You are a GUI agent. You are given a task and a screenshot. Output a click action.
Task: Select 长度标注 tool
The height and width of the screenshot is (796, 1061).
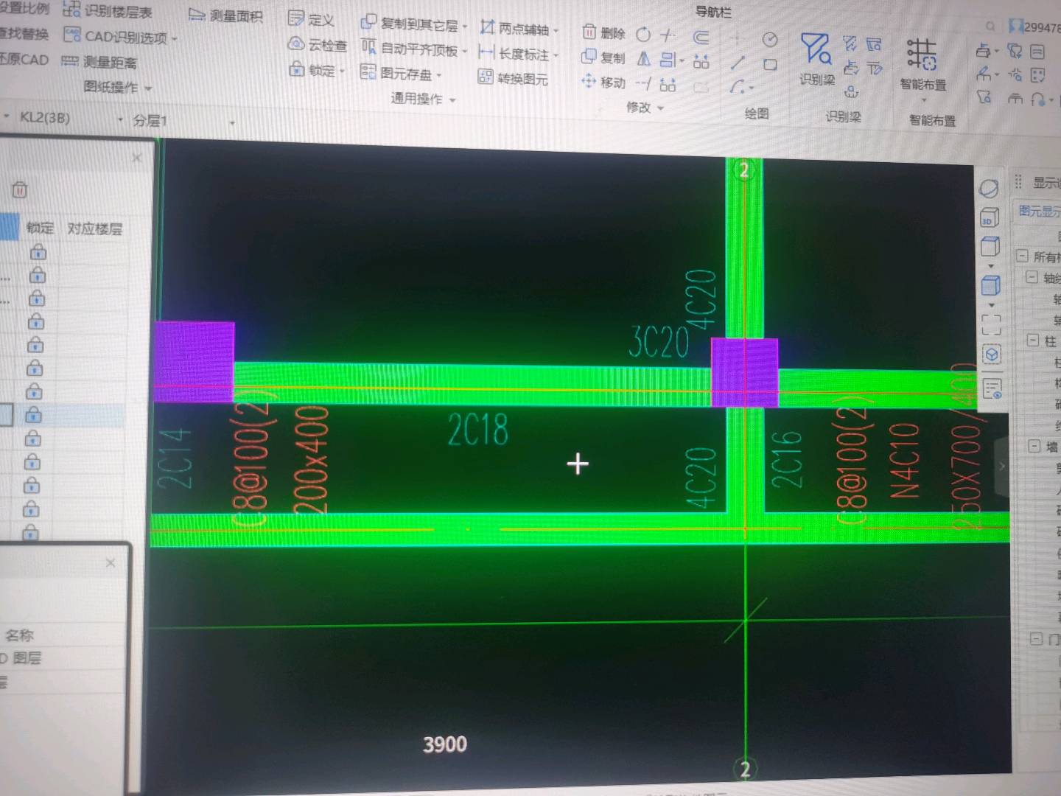coord(519,54)
